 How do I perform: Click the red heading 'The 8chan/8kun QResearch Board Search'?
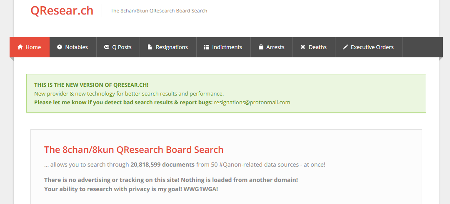(x=134, y=150)
